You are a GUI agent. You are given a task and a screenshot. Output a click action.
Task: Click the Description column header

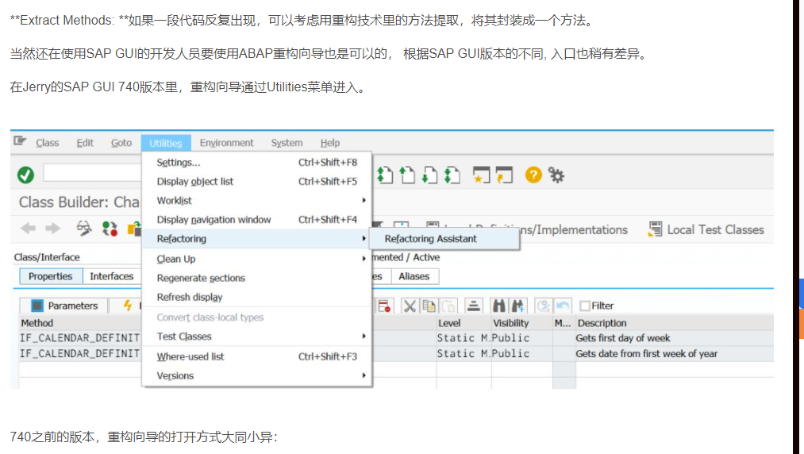pyautogui.click(x=675, y=323)
